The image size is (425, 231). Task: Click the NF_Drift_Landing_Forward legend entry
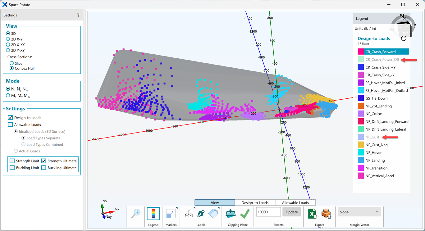(x=387, y=122)
